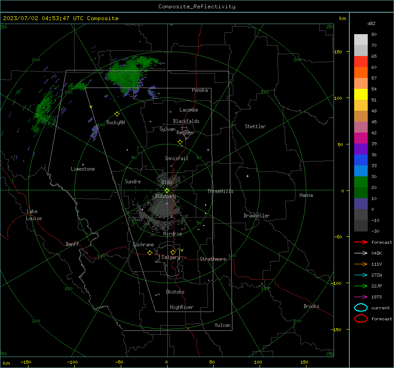Image resolution: width=394 pixels, height=368 pixels.
Task: Click the red forecast arrow in legend
Action: point(361,242)
